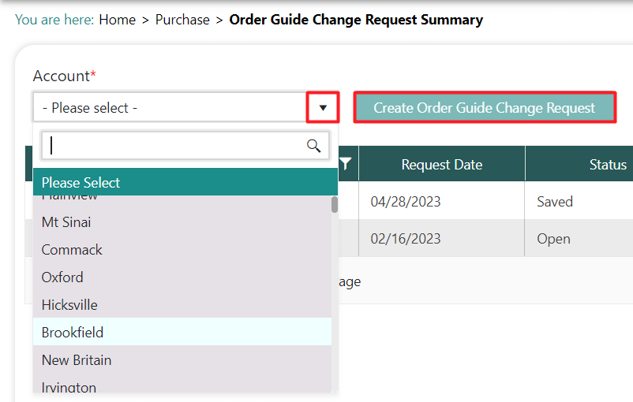This screenshot has width=633, height=402.
Task: Click the account list scrollbar thumb
Action: [335, 205]
